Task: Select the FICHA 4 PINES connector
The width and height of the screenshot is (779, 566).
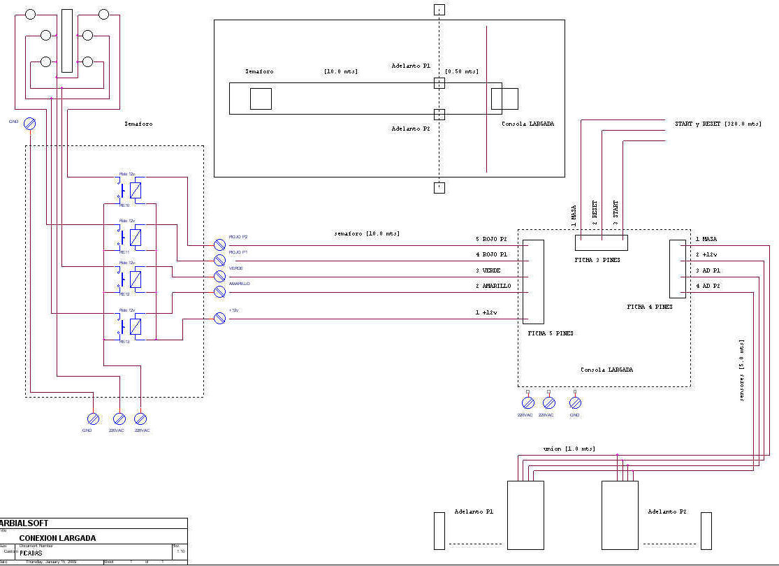Action: 678,269
